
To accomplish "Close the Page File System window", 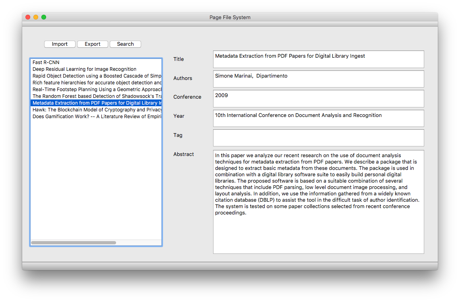I will click(28, 18).
